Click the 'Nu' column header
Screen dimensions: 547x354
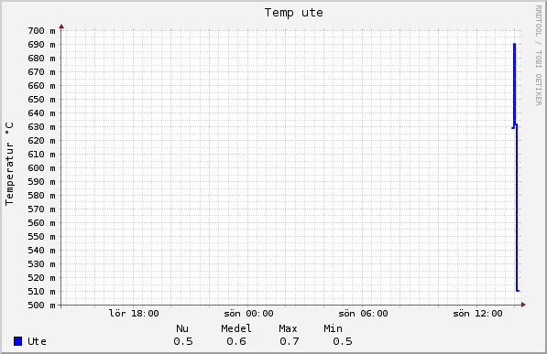[182, 328]
